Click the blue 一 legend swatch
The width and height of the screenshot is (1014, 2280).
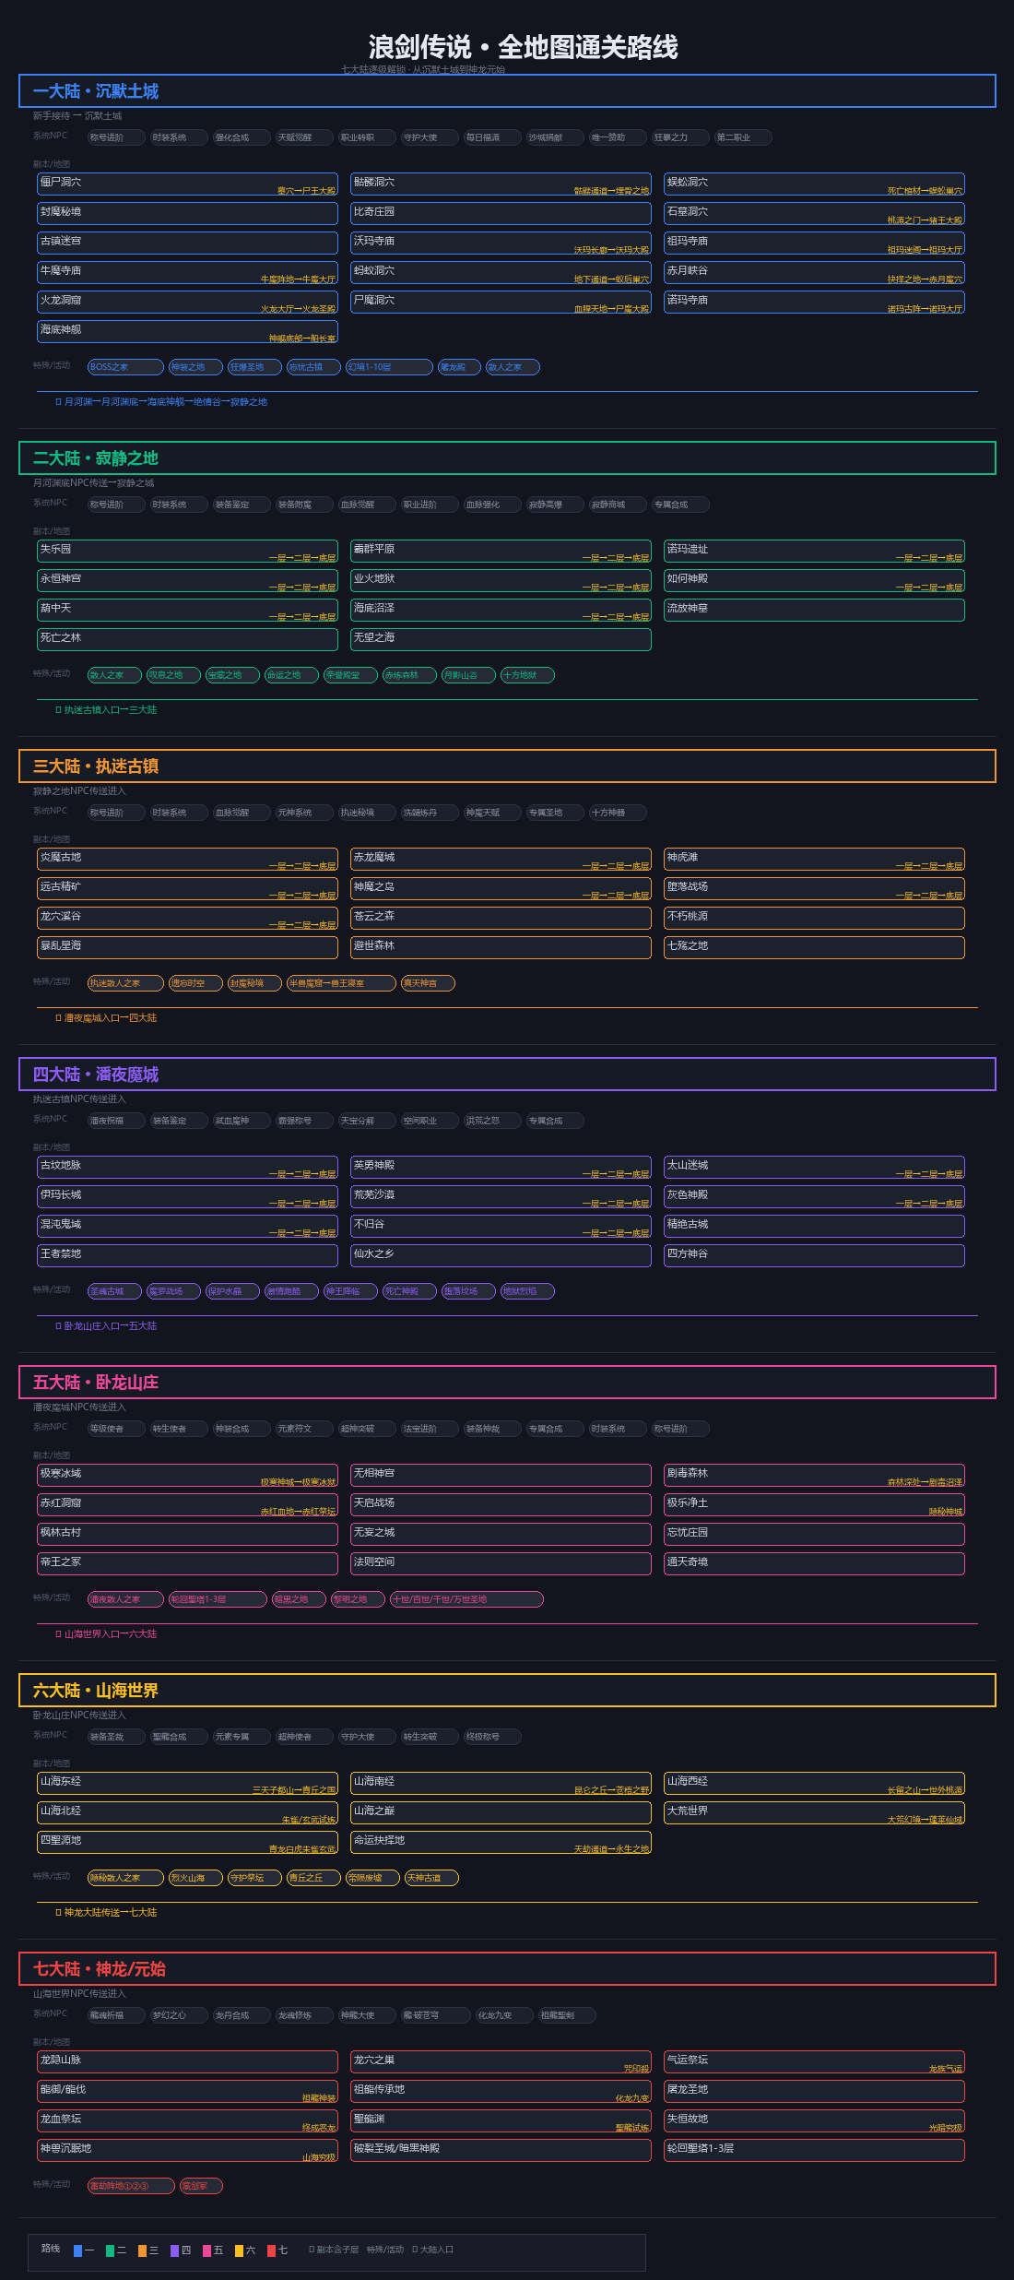[78, 2250]
